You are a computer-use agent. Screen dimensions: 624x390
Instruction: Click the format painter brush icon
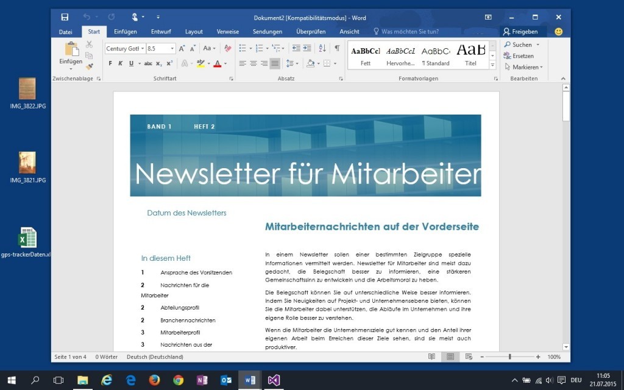[x=89, y=66]
